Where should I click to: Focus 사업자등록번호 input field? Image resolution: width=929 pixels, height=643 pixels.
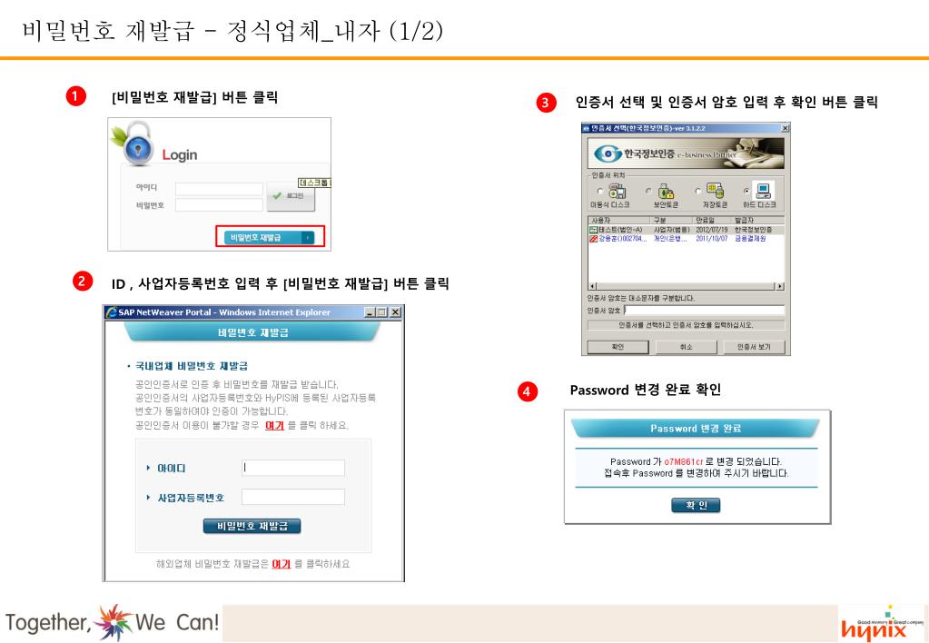tap(293, 497)
